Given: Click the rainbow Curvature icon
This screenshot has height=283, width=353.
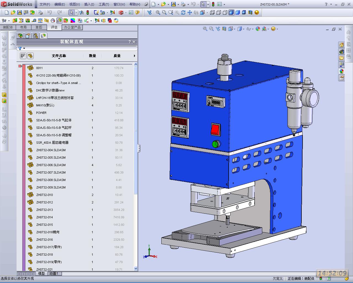Looking at the screenshot, I should pos(73,20).
